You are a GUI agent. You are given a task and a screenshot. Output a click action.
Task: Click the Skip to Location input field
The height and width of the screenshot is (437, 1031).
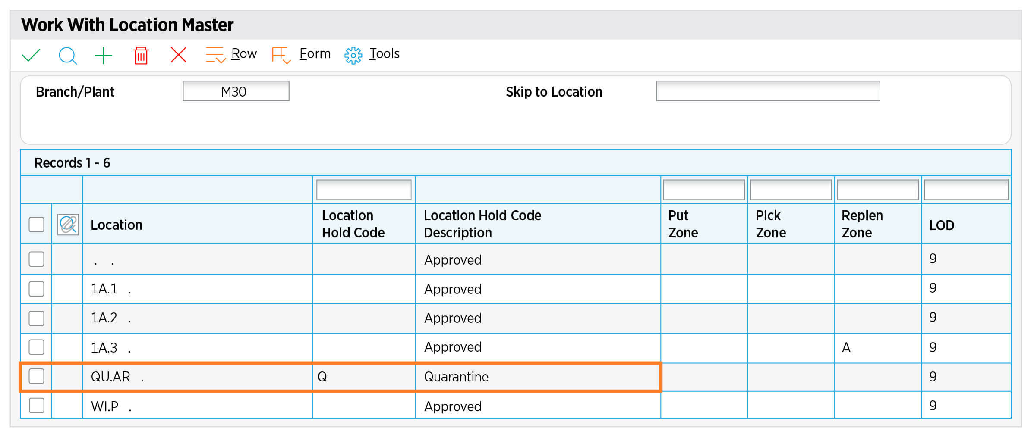pos(768,91)
